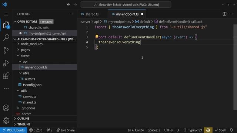Open the hamburger application menu
The width and height of the screenshot is (237, 133).
pyautogui.click(x=6, y=14)
